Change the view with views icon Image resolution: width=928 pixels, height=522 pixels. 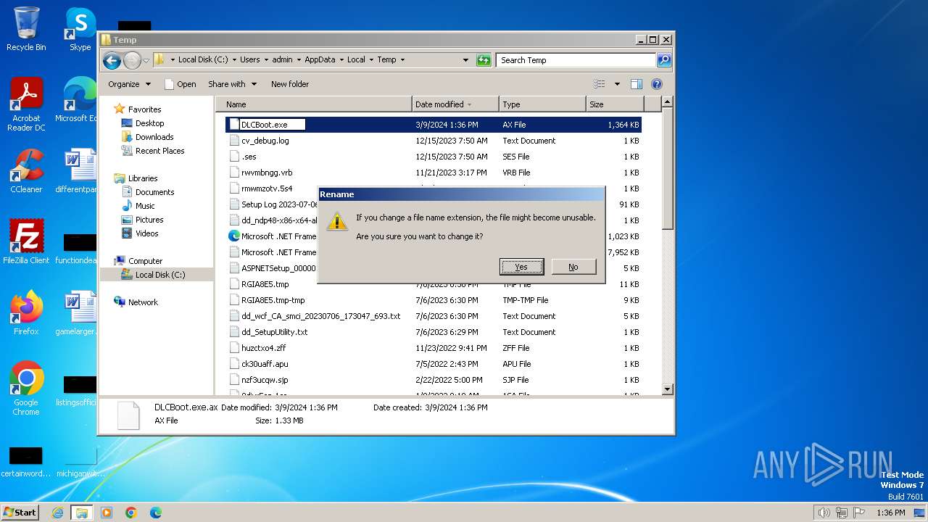tap(600, 84)
